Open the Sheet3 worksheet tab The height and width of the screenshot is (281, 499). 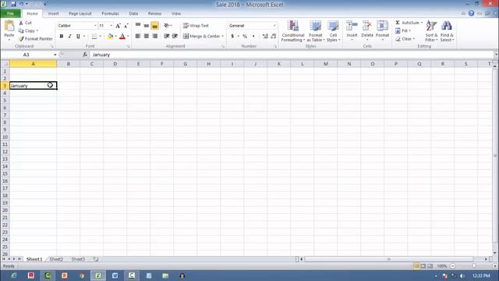click(78, 259)
